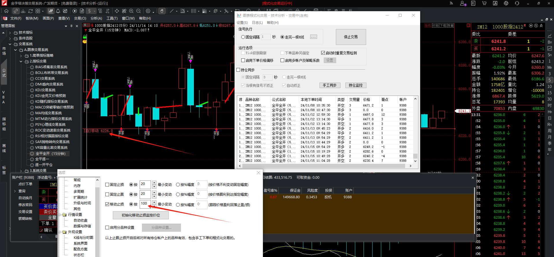This screenshot has height=257, width=554.
Task: Toggle the link chain toolbar icon
Action: pyautogui.click(x=16, y=11)
